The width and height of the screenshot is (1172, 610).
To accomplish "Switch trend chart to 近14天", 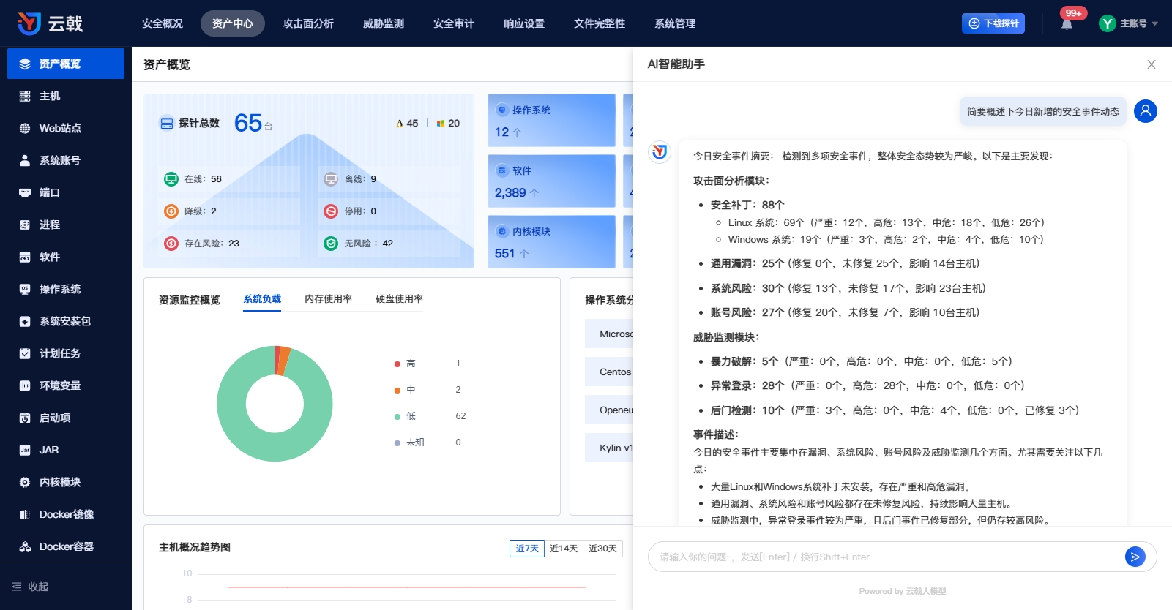I will click(564, 549).
